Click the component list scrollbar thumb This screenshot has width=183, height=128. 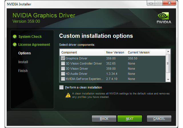[x=168, y=63]
